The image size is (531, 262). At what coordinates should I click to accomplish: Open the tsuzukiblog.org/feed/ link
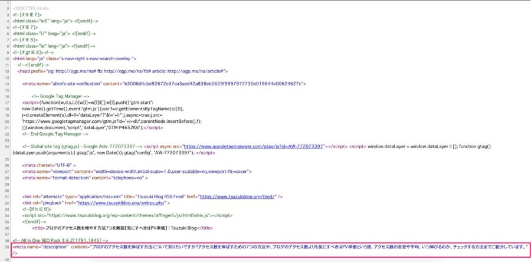click(237, 196)
